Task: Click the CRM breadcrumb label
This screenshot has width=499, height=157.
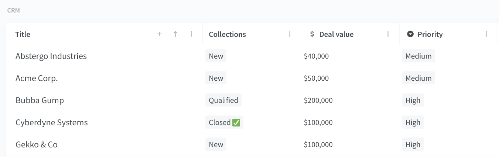Action: point(14,10)
